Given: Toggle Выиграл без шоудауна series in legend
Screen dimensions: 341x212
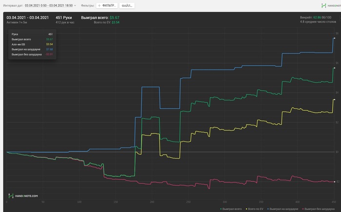Looking at the screenshot, I should [x=319, y=209].
